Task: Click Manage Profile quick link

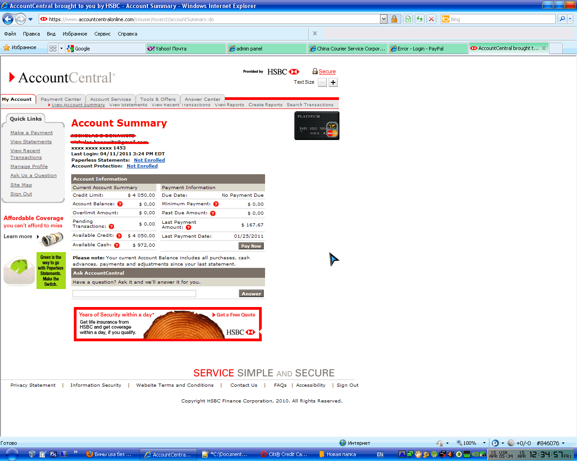Action: click(29, 167)
